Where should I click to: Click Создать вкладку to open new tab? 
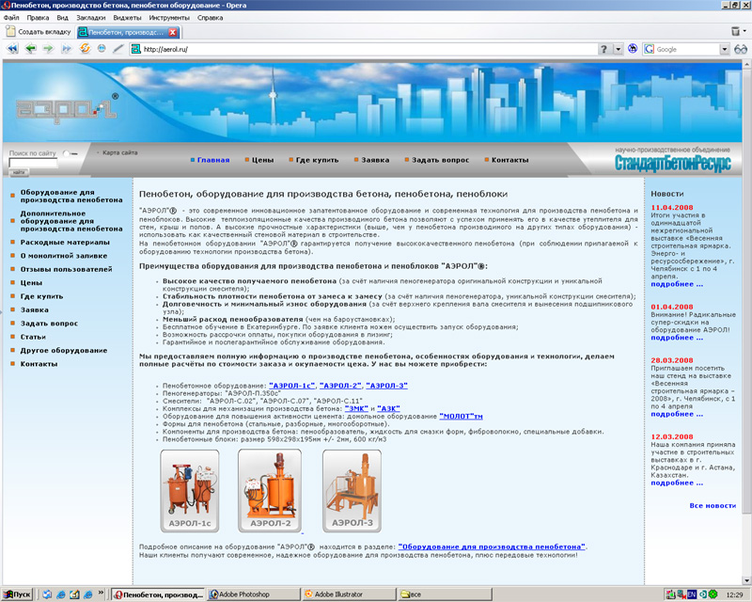(x=39, y=32)
